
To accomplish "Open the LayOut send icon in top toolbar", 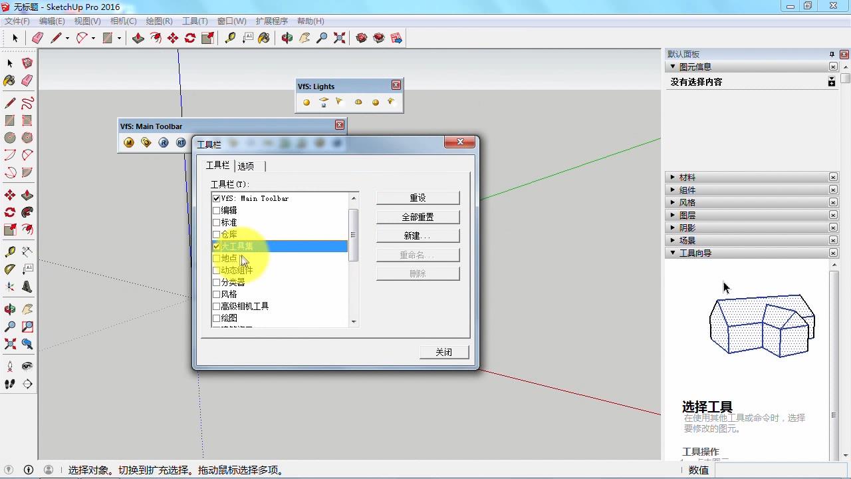I will tap(396, 38).
